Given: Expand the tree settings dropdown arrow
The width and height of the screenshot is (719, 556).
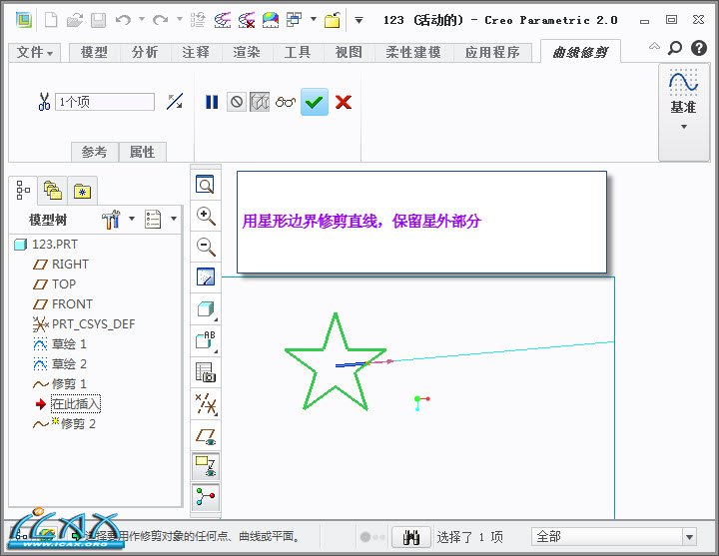Looking at the screenshot, I should (x=132, y=219).
